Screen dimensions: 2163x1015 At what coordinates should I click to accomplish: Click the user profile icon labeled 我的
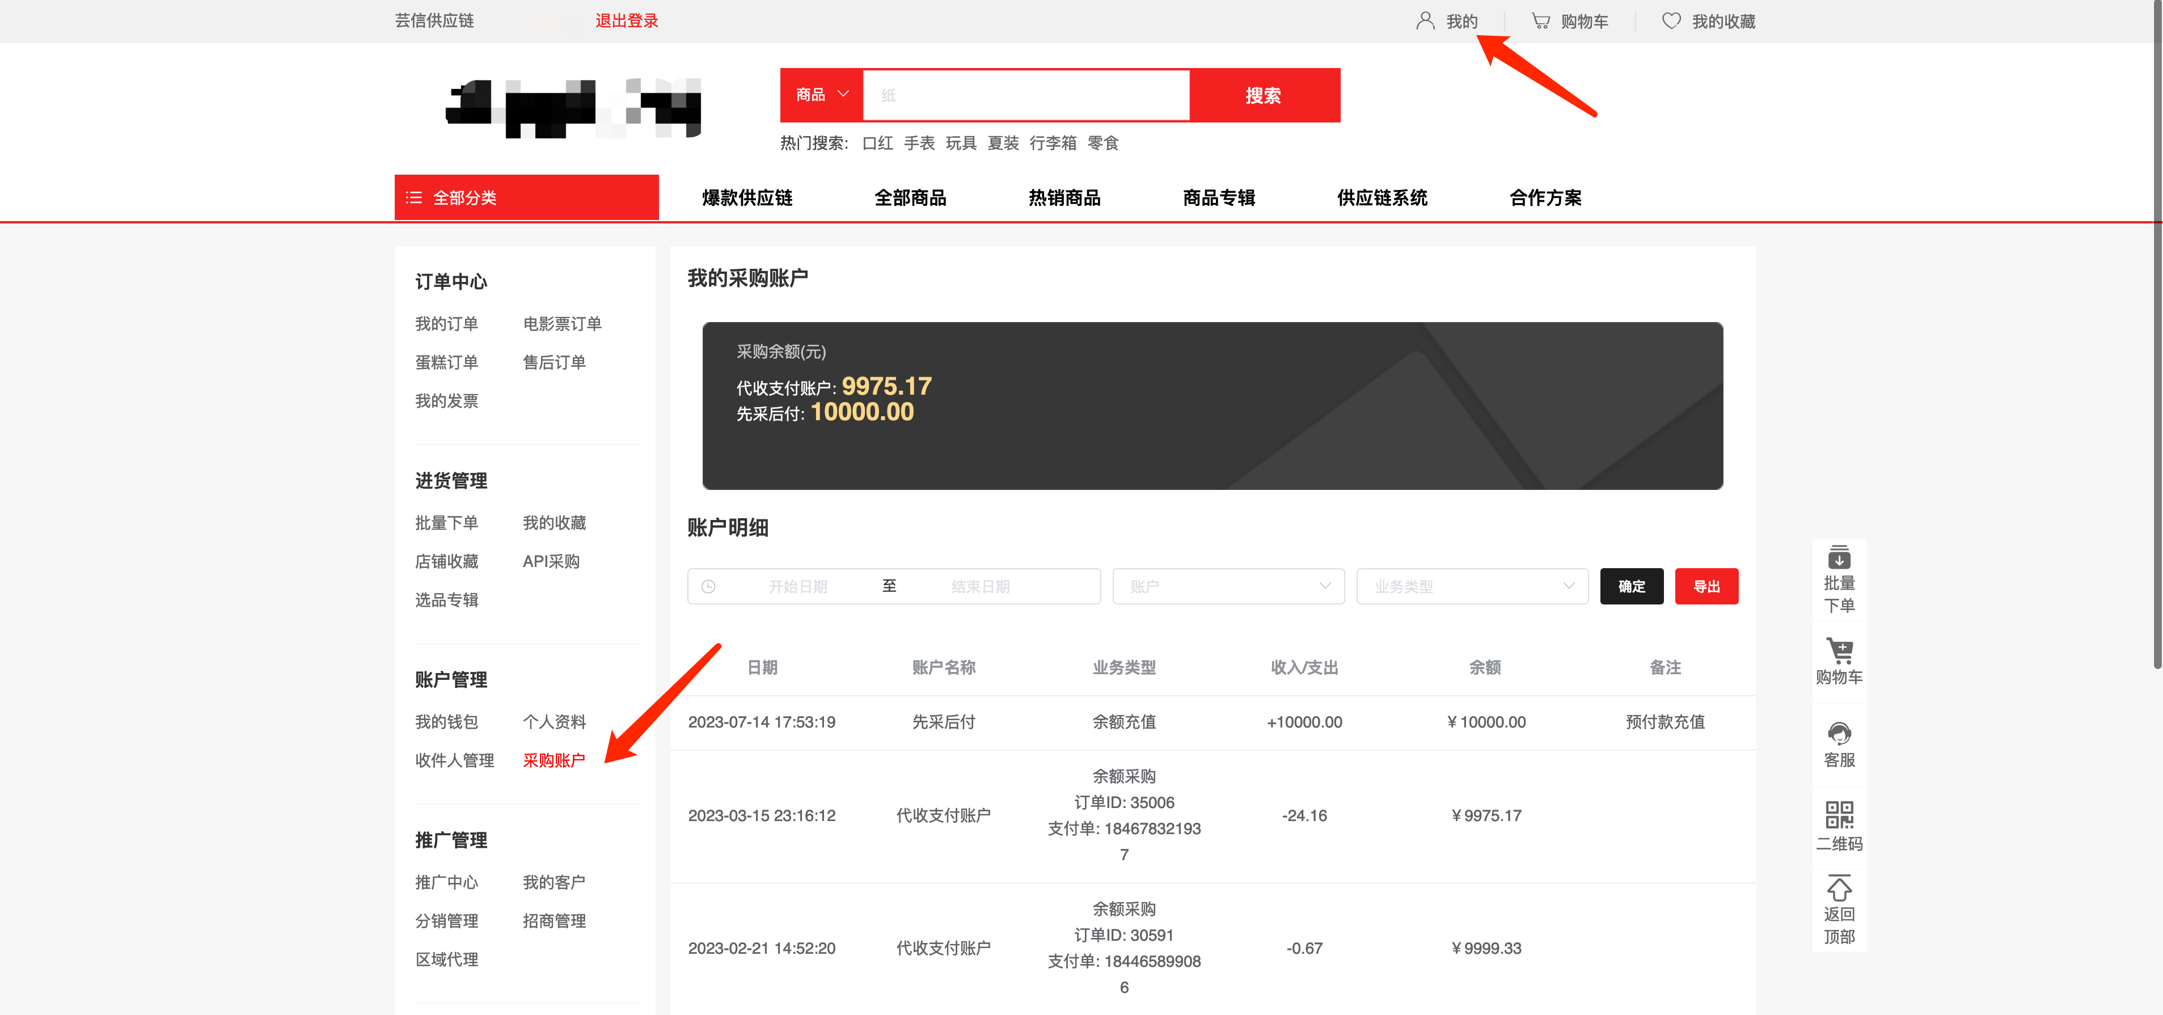click(x=1425, y=21)
